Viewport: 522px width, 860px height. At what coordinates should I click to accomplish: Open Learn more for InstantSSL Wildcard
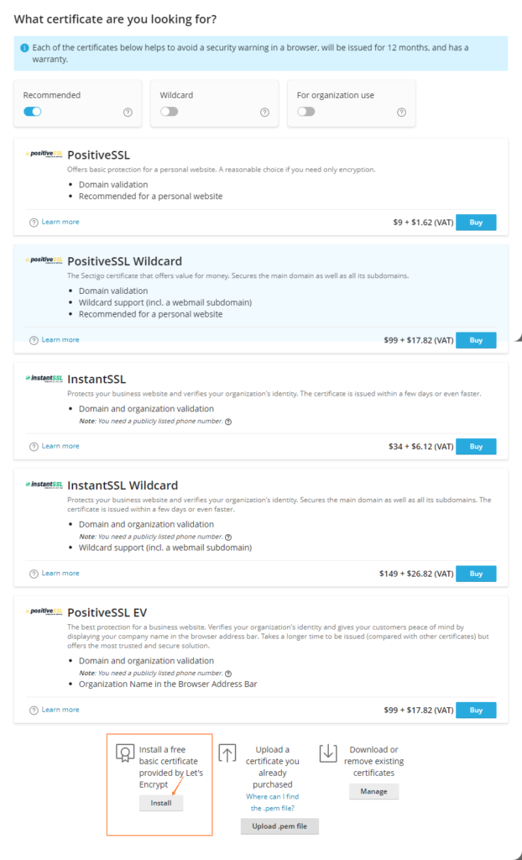pos(60,573)
